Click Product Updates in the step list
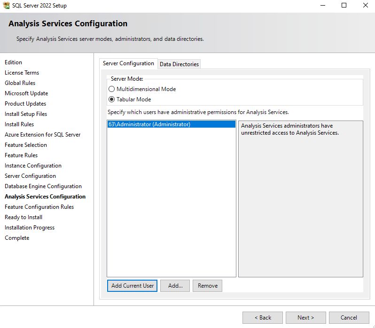Viewport: 375px width, 328px height. pyautogui.click(x=25, y=104)
